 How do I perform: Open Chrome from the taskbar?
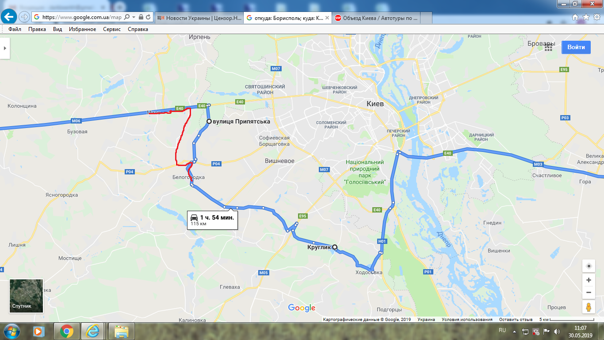67,331
